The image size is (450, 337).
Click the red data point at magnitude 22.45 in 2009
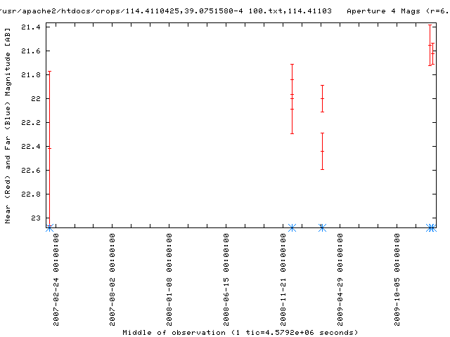tap(322, 152)
